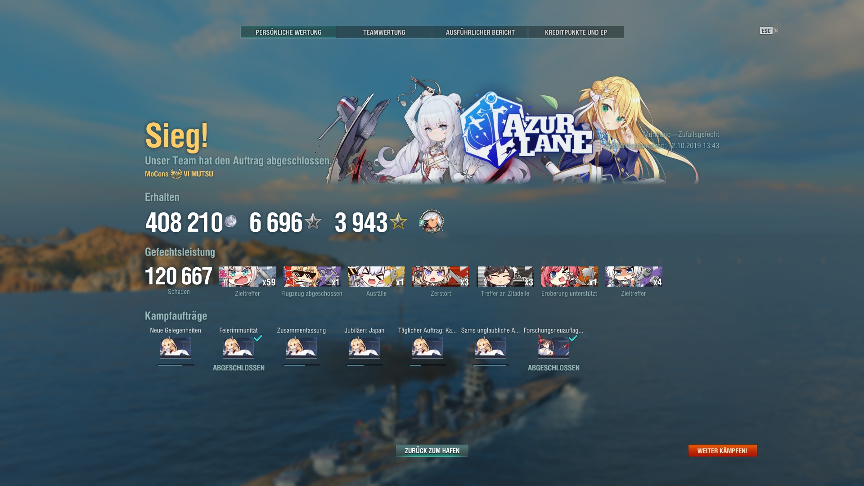Switch to Ausführlicher Bericht tab

[480, 32]
